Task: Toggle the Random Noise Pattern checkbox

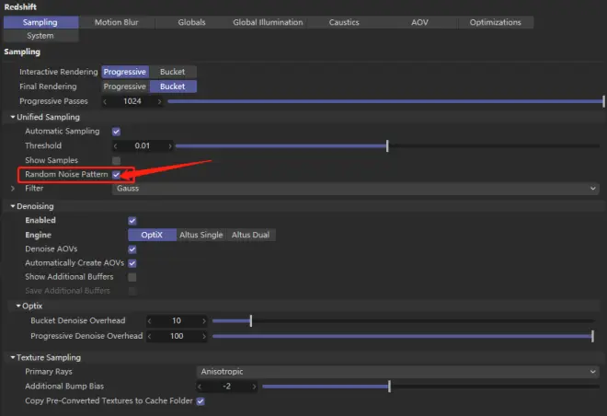Action: [x=116, y=175]
